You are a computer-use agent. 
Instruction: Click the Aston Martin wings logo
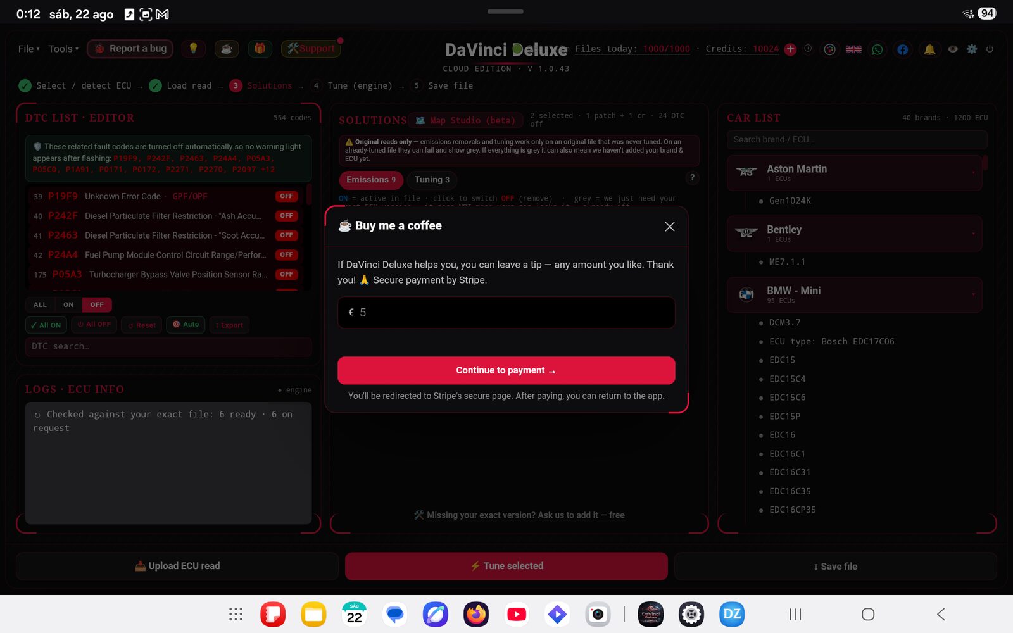coord(746,172)
